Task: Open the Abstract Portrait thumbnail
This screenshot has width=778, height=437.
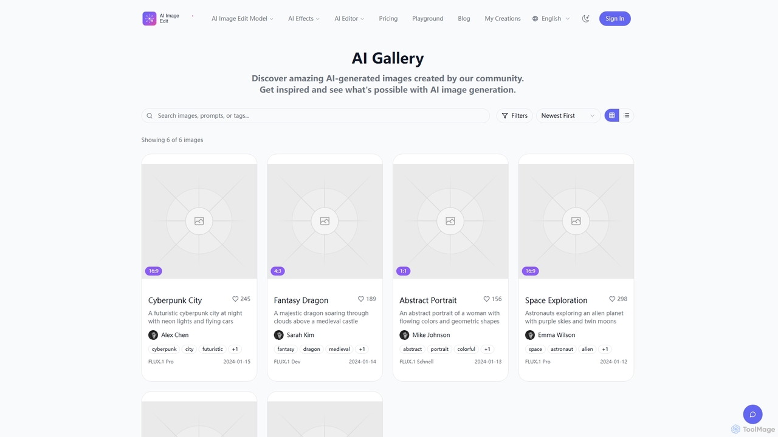Action: tap(450, 222)
